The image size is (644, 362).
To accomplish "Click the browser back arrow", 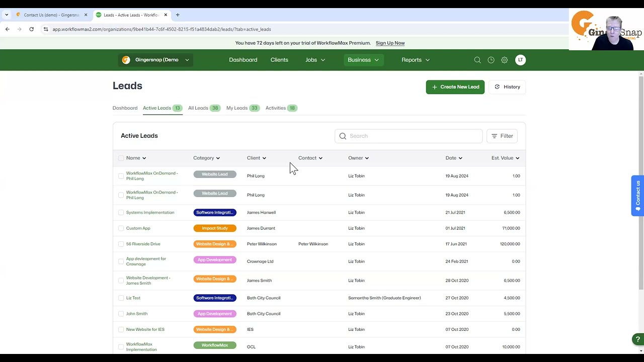I will point(8,29).
